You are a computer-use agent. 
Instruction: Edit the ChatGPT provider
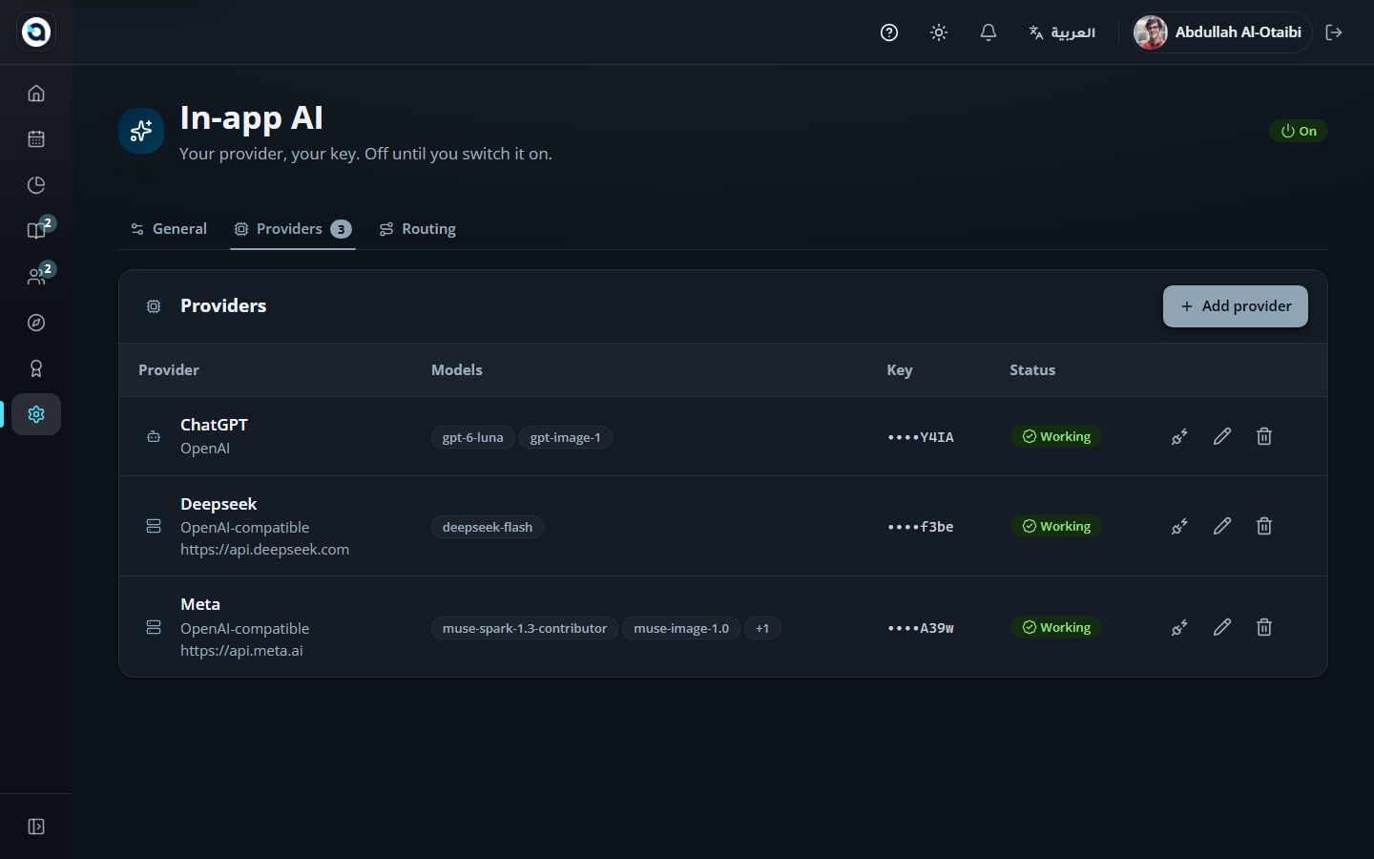[1222, 436]
